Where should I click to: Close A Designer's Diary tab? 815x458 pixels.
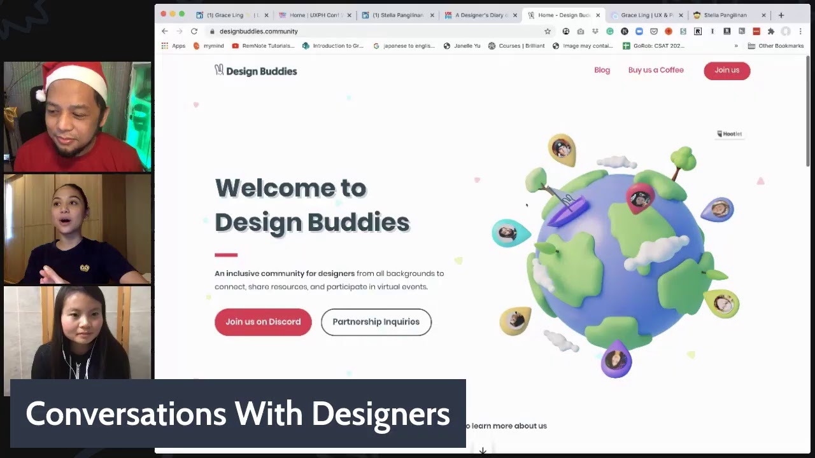tap(515, 15)
